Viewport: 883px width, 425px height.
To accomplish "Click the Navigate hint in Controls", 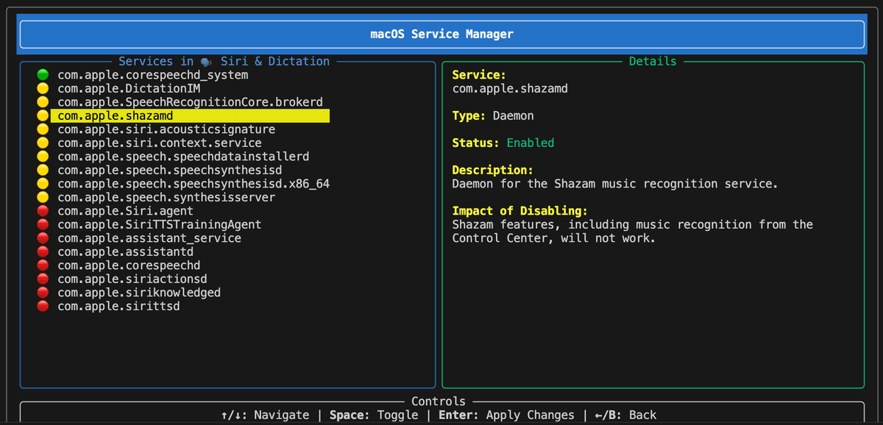I will pyautogui.click(x=266, y=415).
